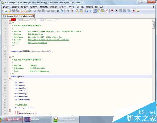Open the 运行(R) menu
157x123 pixels.
point(80,7)
